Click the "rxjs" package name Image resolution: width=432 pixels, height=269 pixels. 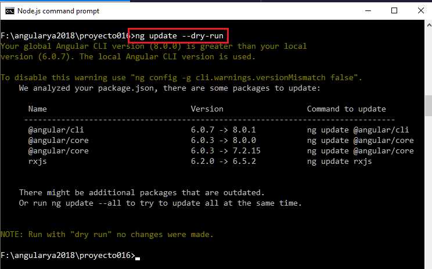click(38, 162)
